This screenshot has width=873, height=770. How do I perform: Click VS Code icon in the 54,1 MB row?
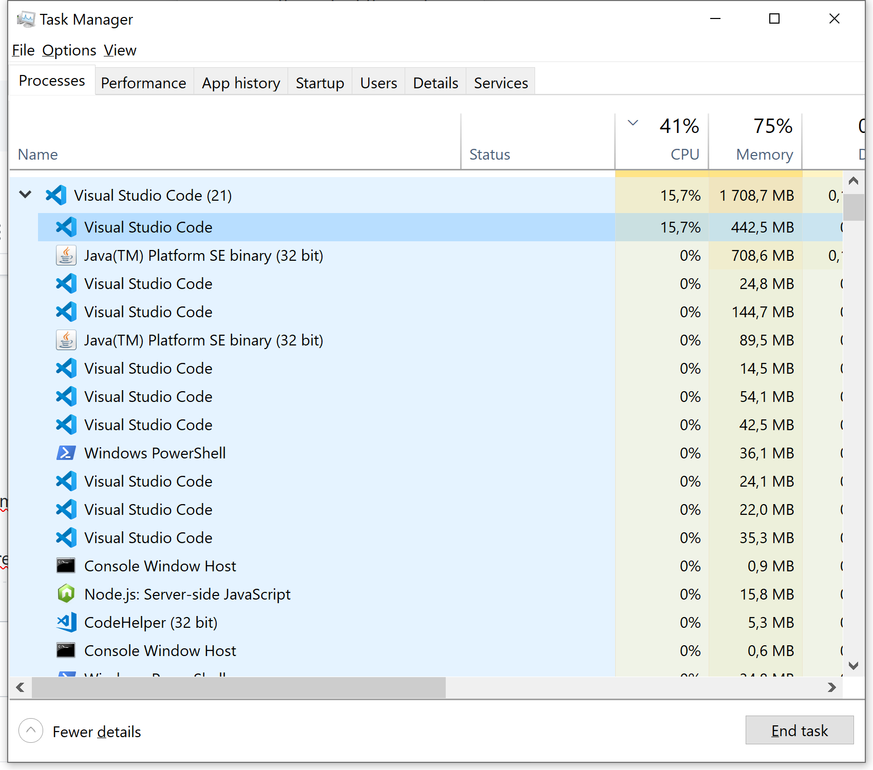tap(66, 397)
